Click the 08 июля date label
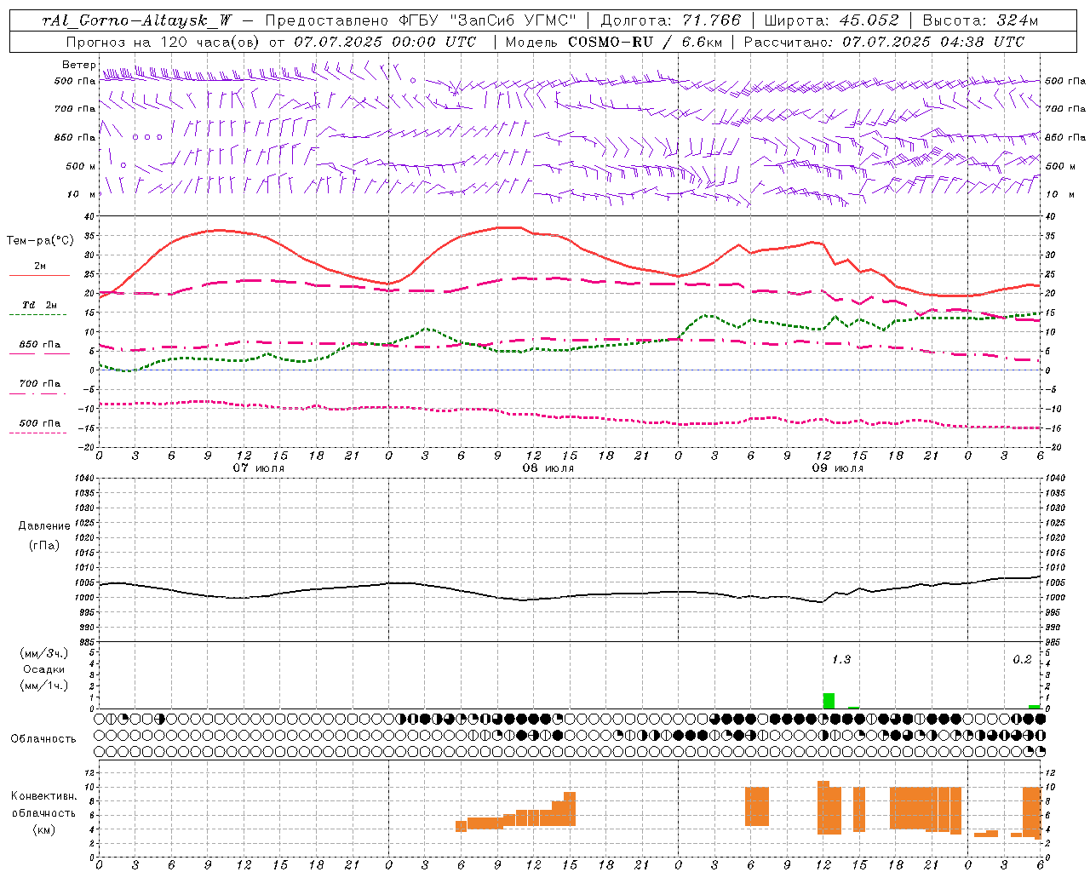Image resolution: width=1090 pixels, height=872 pixels. [x=548, y=468]
